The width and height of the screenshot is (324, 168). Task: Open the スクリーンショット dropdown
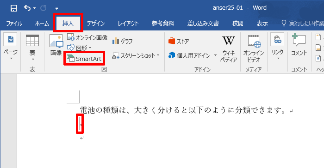click(x=136, y=55)
